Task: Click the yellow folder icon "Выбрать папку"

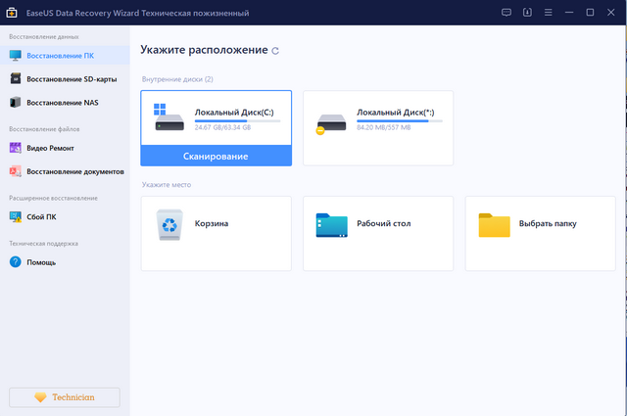Action: click(x=494, y=224)
